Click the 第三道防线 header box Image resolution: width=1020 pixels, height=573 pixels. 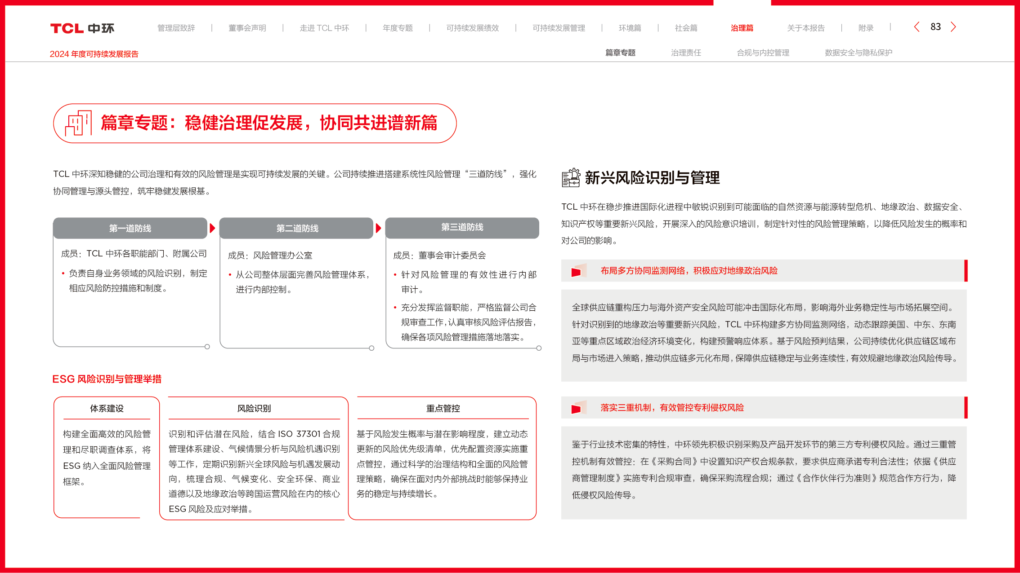pos(462,228)
